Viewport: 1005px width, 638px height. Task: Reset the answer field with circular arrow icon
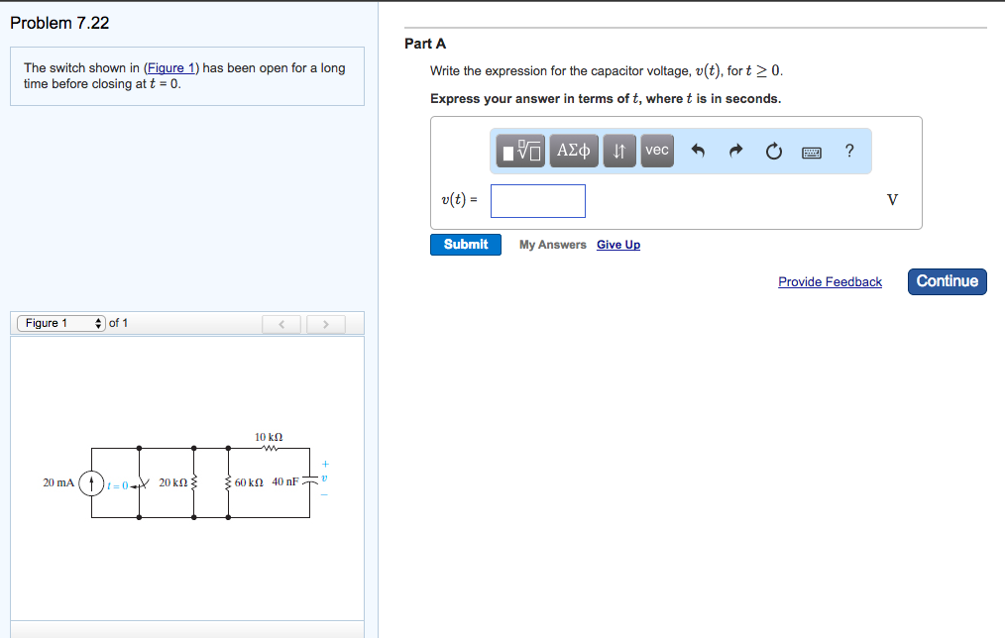(x=774, y=150)
